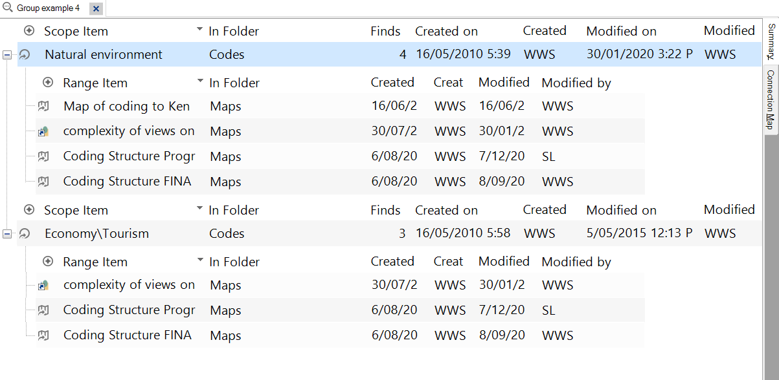779x380 pixels.
Task: Select the Economy\Tourism row
Action: [381, 234]
